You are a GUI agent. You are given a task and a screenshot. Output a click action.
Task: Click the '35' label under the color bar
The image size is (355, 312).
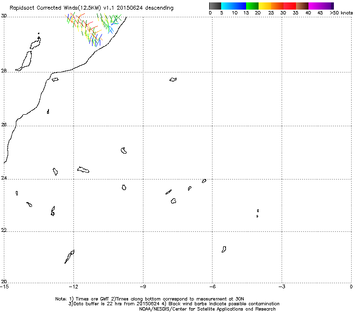click(296, 13)
